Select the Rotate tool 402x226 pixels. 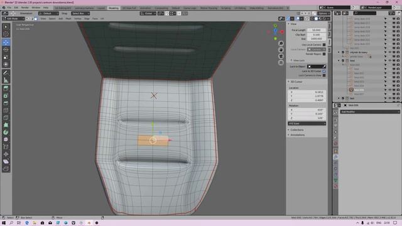pos(6,50)
